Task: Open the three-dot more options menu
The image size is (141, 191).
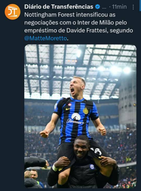Action: (x=133, y=7)
